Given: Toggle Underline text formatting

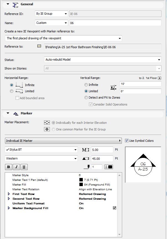Looking at the screenshot, I should (24, 167).
